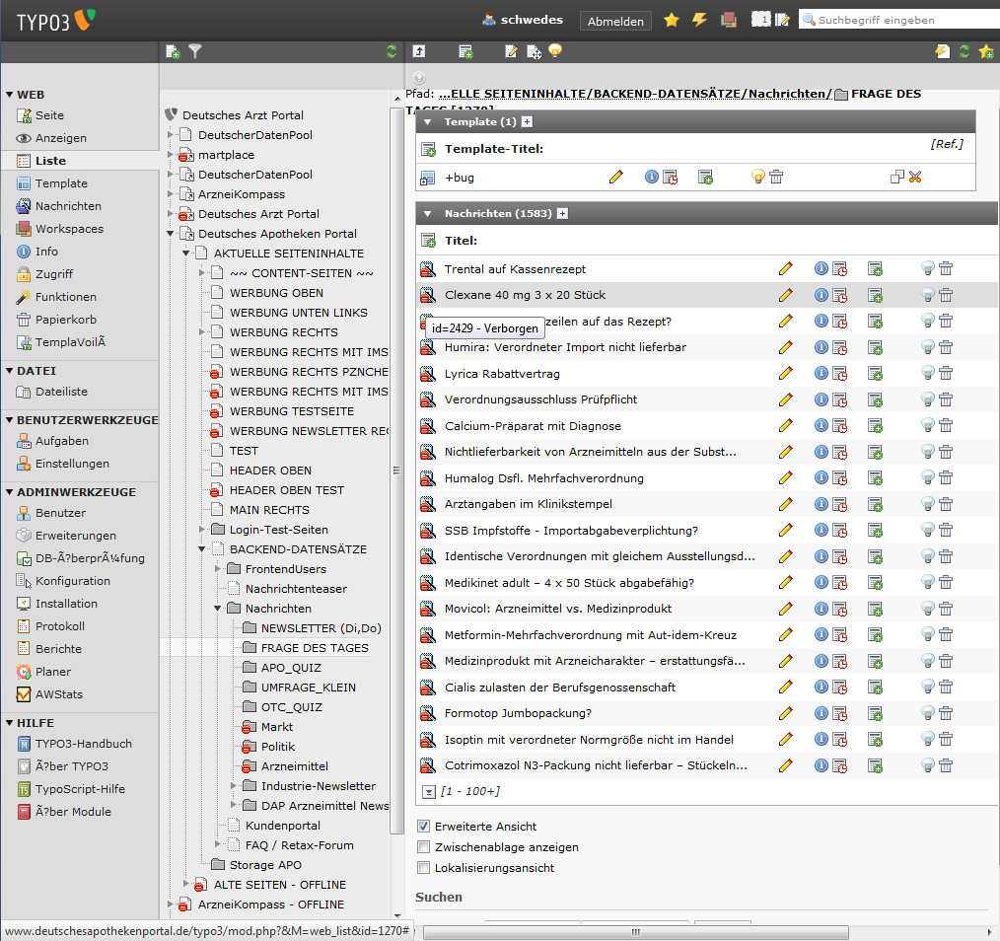Collapse the Nachrichten (1583) table section

tap(428, 213)
